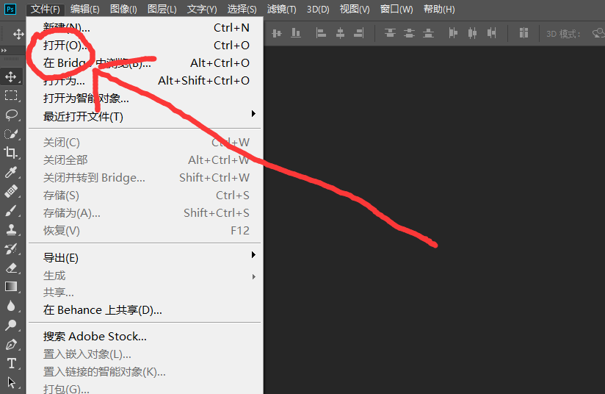The width and height of the screenshot is (605, 394).
Task: Click 存储(S) menu entry
Action: pyautogui.click(x=145, y=195)
